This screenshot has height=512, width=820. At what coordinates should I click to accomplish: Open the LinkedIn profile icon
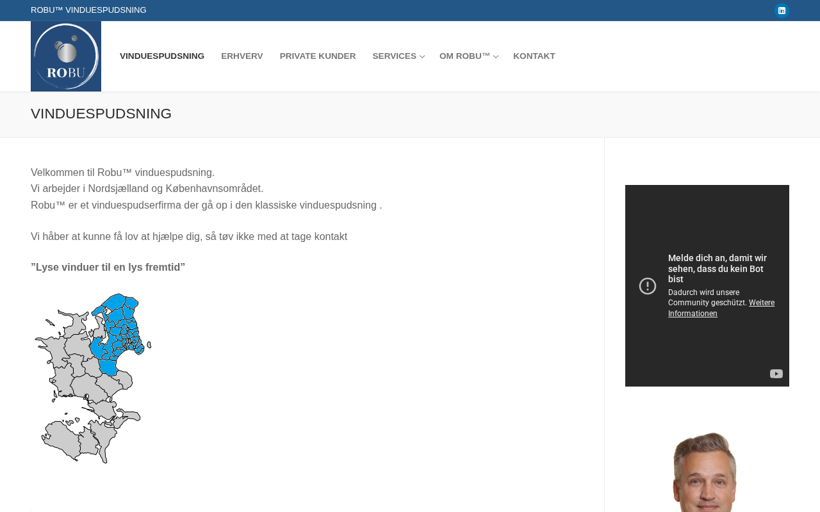782,10
